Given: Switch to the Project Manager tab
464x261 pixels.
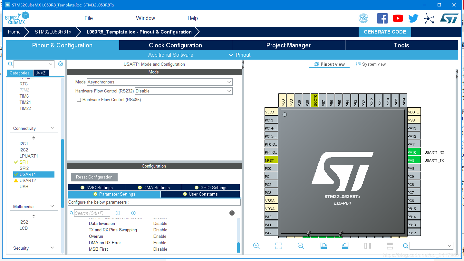Looking at the screenshot, I should (x=288, y=45).
